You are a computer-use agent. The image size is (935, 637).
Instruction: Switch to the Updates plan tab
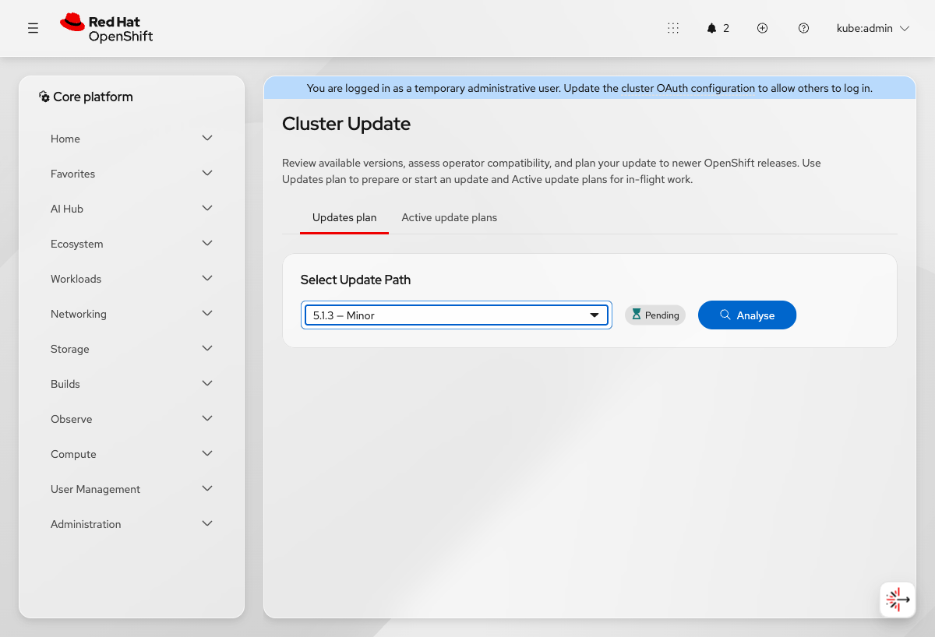344,217
